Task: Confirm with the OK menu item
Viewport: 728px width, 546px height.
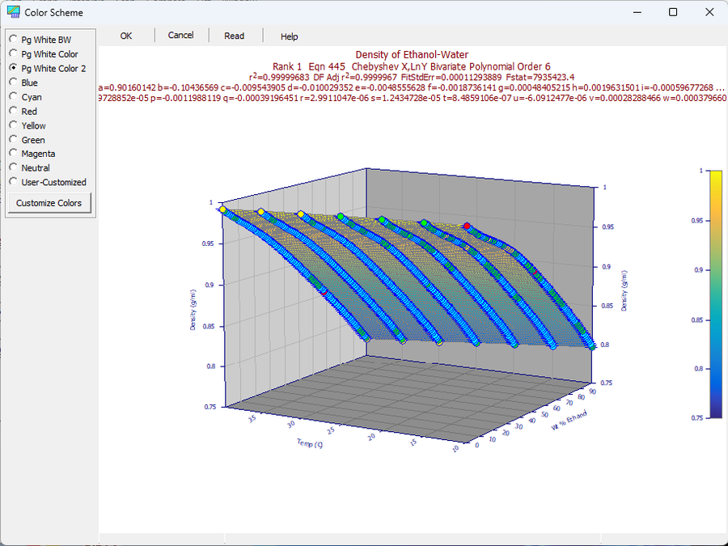Action: click(x=126, y=36)
